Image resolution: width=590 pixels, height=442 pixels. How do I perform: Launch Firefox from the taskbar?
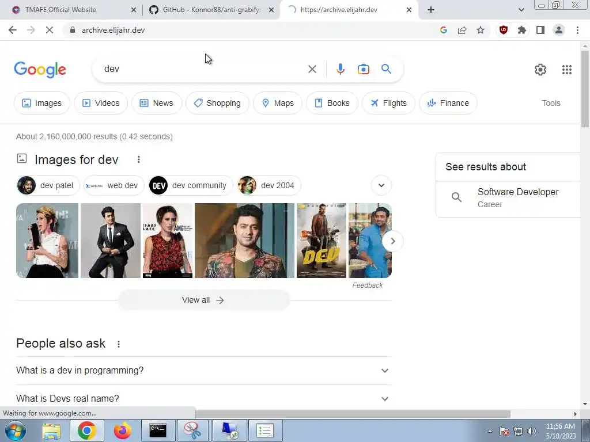point(122,430)
